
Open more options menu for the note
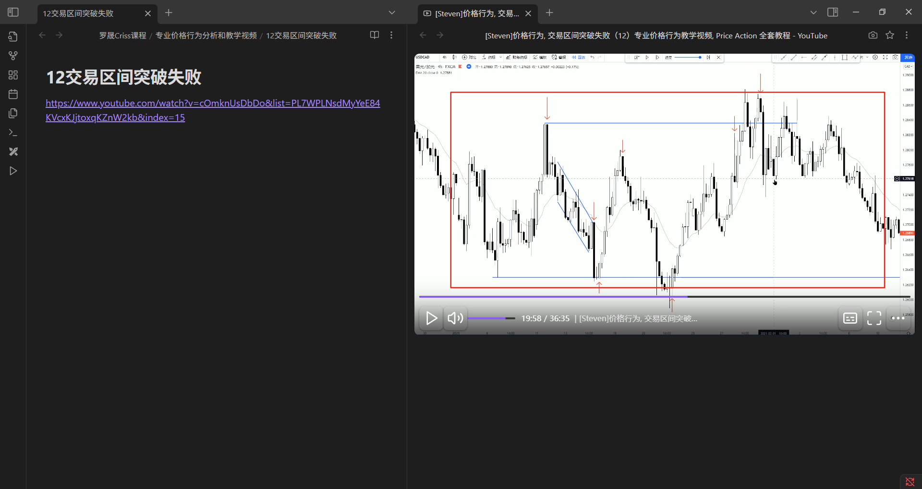tap(391, 35)
